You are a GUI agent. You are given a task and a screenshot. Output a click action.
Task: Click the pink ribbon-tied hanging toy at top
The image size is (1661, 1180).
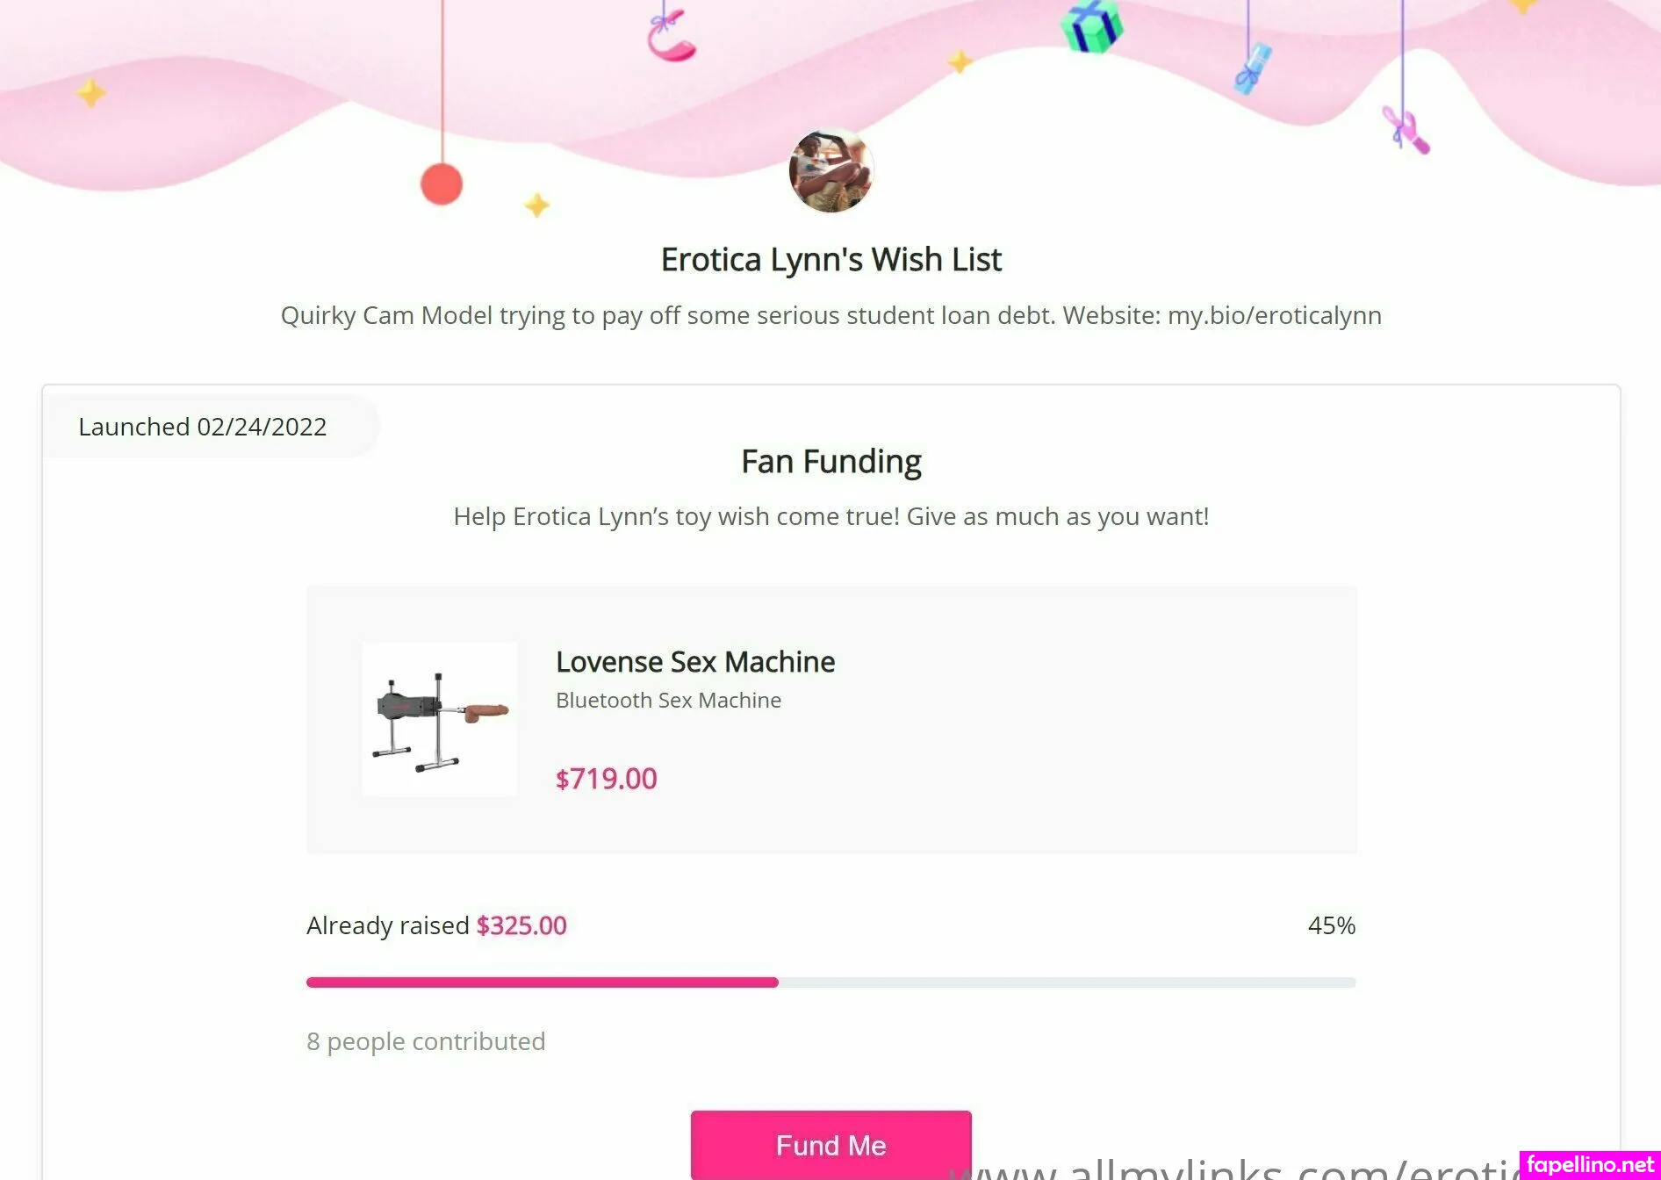[671, 37]
